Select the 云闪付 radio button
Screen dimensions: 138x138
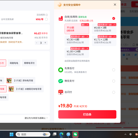click(x=114, y=92)
